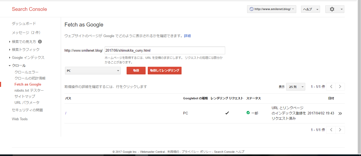Screen dimensions: 361x156
Task: Click the URL path input field
Action: click(165, 50)
